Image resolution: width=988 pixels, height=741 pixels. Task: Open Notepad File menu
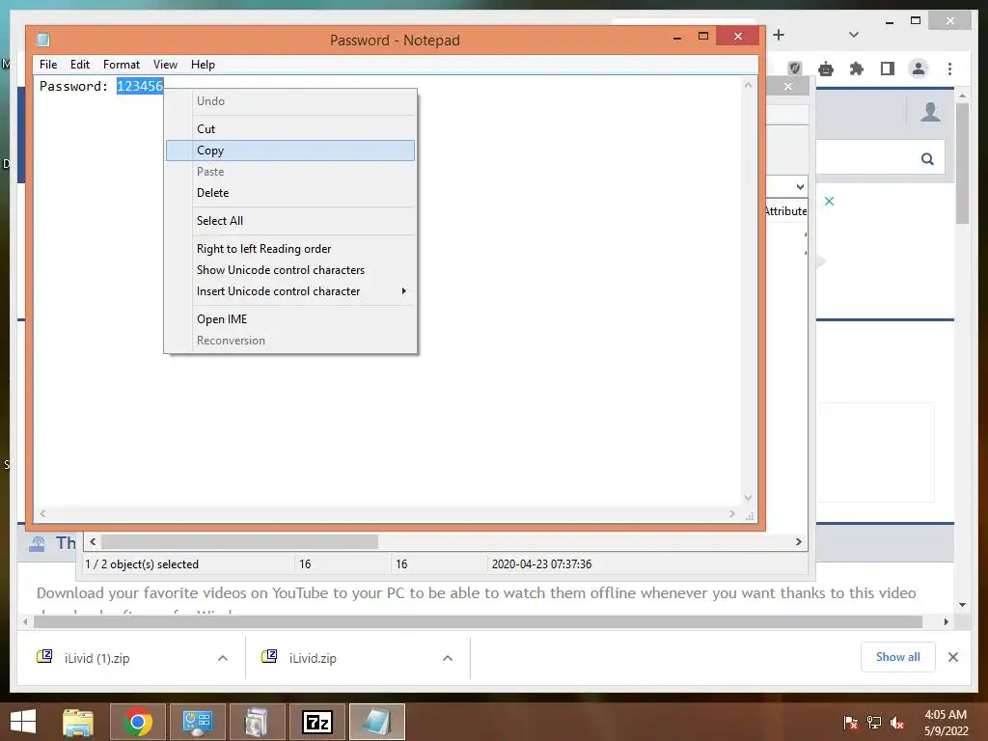[x=48, y=65]
